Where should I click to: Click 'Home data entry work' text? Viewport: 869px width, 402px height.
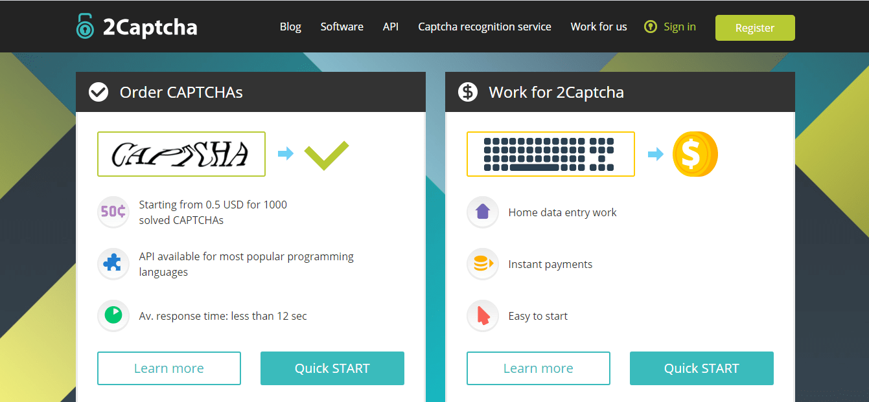coord(562,212)
